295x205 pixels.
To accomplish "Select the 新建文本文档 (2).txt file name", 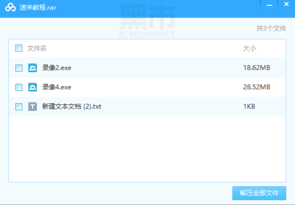I will pyautogui.click(x=71, y=106).
